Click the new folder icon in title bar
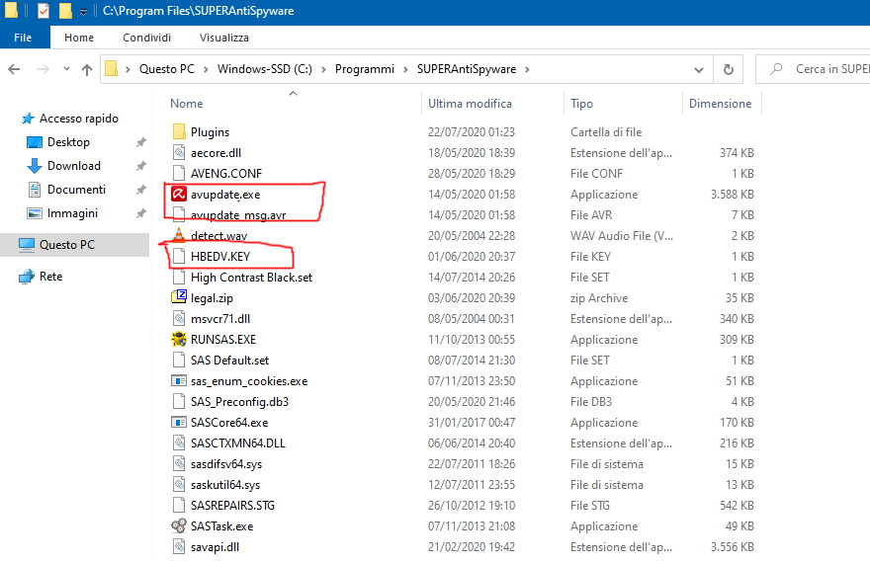 [65, 11]
